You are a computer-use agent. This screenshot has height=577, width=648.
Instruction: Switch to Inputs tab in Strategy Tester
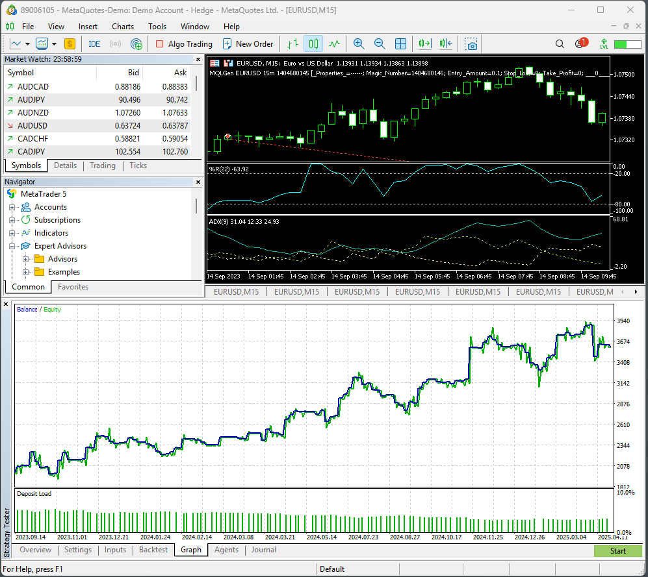point(115,550)
